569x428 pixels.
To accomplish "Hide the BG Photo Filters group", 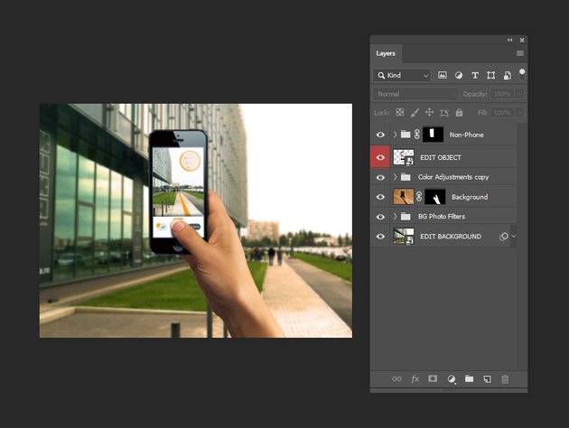I will point(380,217).
